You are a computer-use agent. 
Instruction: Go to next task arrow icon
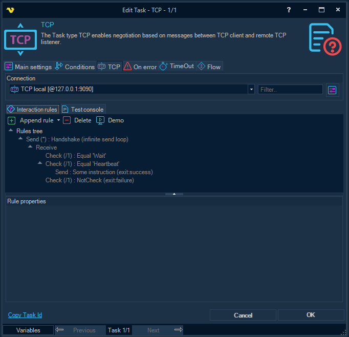(x=178, y=330)
